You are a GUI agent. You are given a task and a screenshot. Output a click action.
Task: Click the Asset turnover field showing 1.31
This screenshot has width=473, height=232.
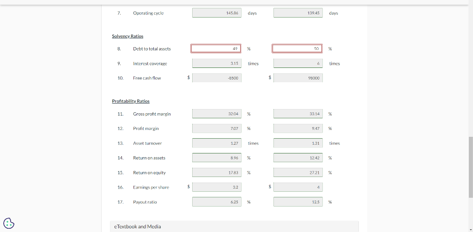pyautogui.click(x=298, y=143)
